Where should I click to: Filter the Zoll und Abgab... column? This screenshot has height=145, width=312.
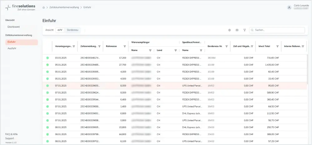pyautogui.click(x=252, y=46)
